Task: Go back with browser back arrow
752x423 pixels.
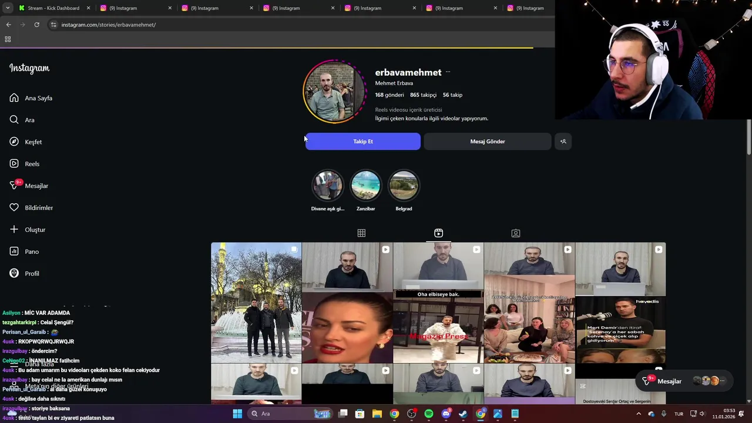Action: tap(8, 25)
